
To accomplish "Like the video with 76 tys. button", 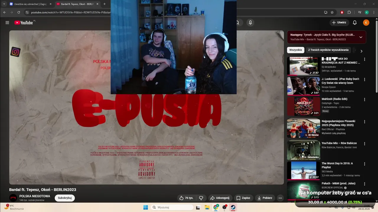I will (186, 198).
